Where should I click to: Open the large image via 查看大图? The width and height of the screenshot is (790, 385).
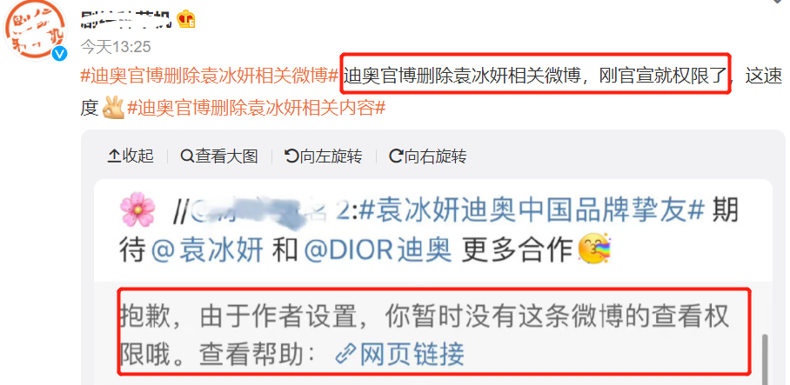pos(219,156)
